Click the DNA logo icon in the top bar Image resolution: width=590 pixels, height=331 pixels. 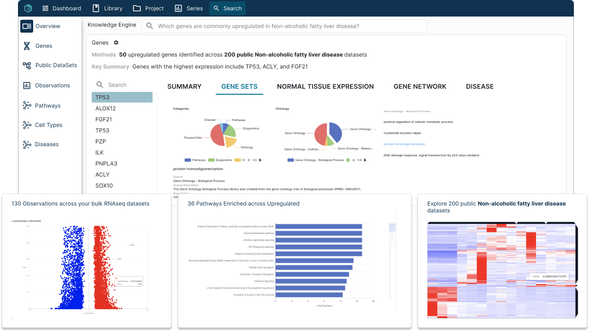click(x=27, y=8)
